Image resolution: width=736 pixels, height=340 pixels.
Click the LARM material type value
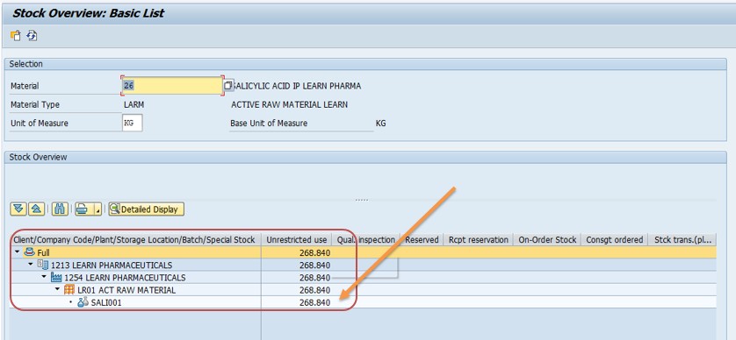point(133,105)
